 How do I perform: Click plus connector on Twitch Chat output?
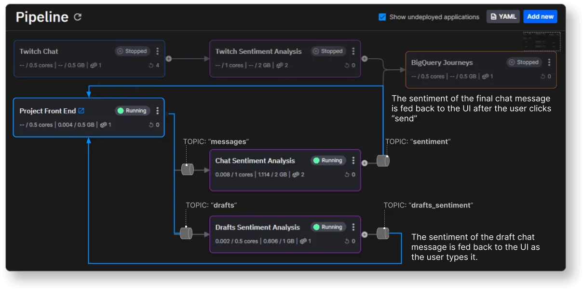(x=168, y=59)
